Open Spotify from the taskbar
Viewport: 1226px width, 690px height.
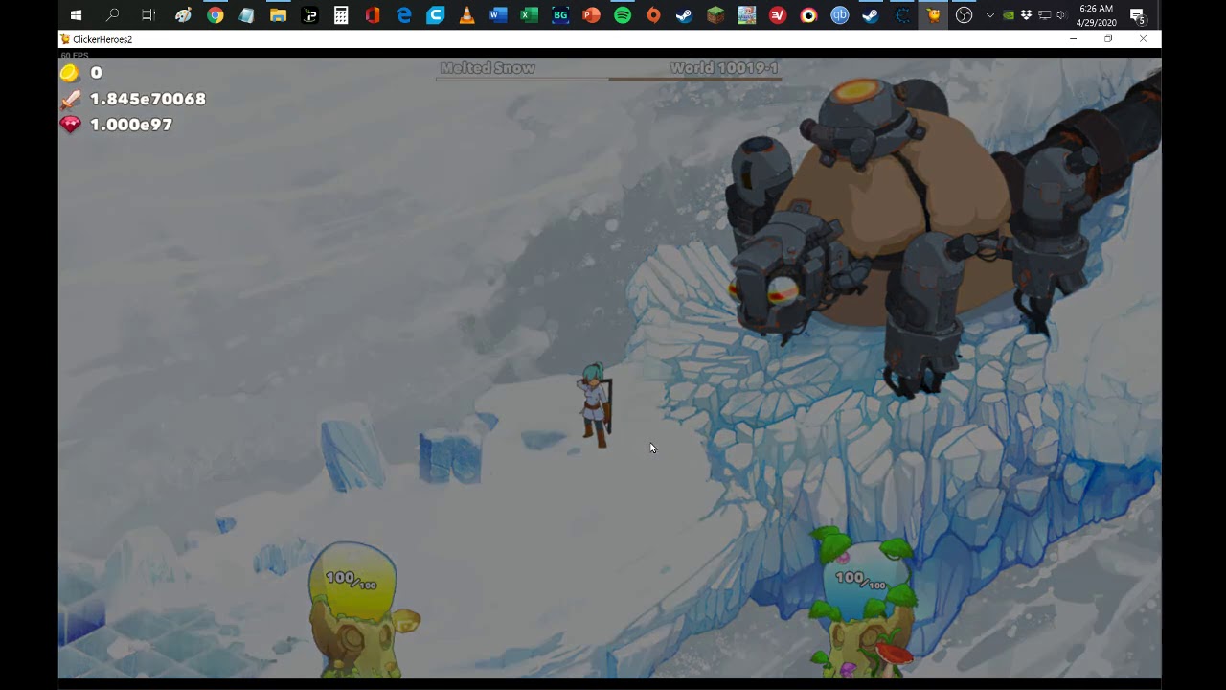coord(623,15)
